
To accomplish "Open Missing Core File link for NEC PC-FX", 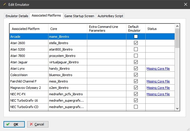I will pos(158,94).
